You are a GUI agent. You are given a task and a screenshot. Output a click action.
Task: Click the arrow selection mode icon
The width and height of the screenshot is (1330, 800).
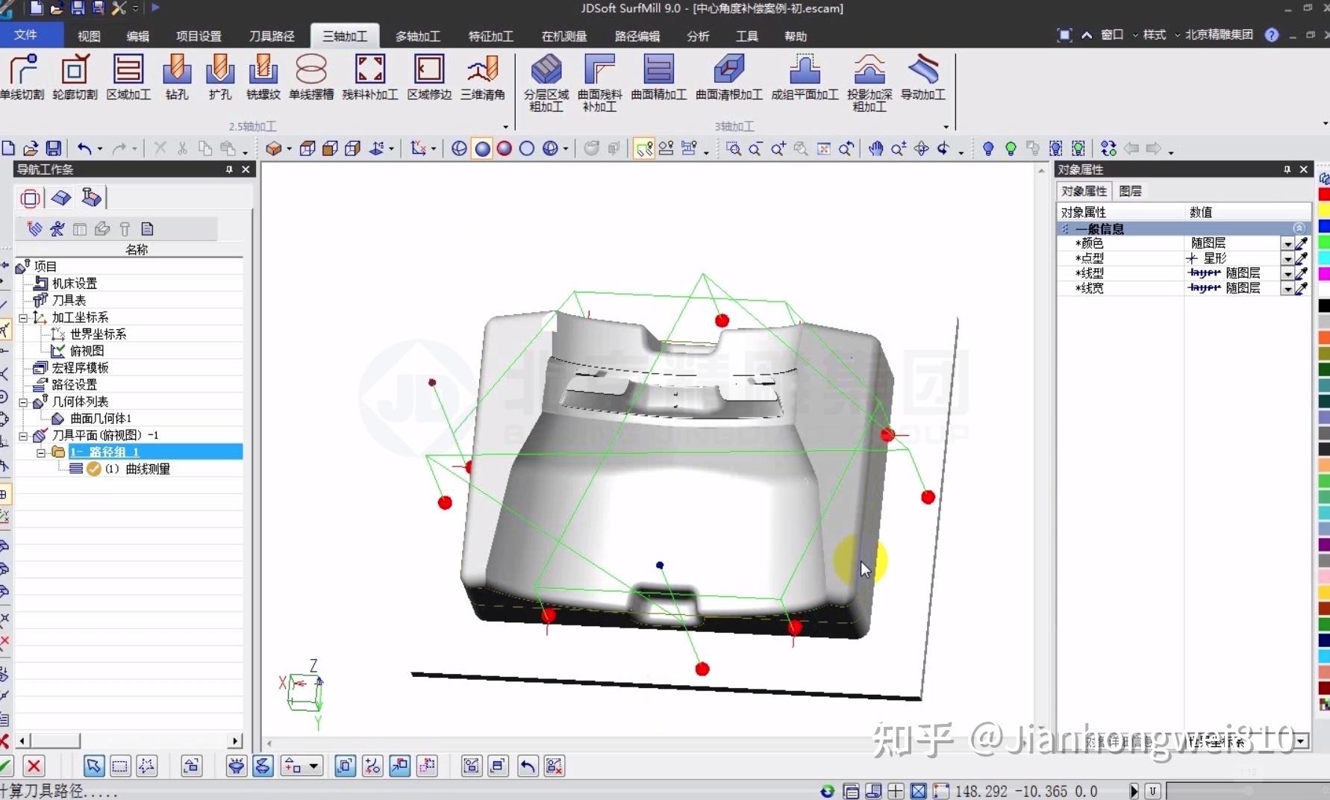tap(93, 766)
